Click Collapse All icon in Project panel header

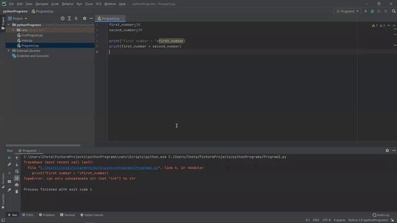pyautogui.click(x=76, y=19)
